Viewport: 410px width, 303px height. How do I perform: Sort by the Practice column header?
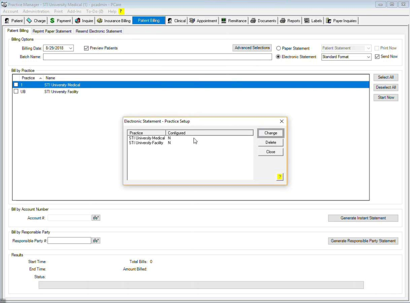click(x=28, y=78)
